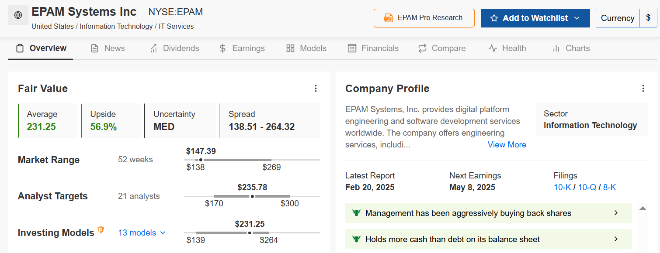660x253 pixels.
Task: Open the Compare tab
Action: tap(442, 48)
